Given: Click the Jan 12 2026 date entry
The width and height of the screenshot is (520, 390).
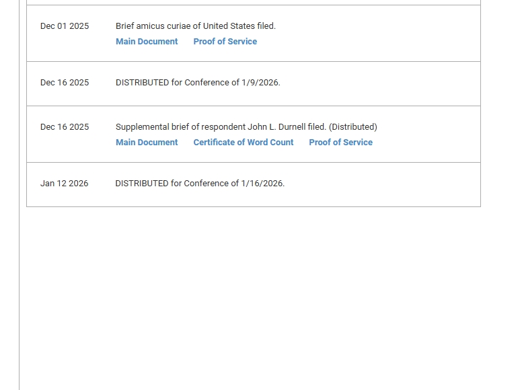Looking at the screenshot, I should pos(64,184).
